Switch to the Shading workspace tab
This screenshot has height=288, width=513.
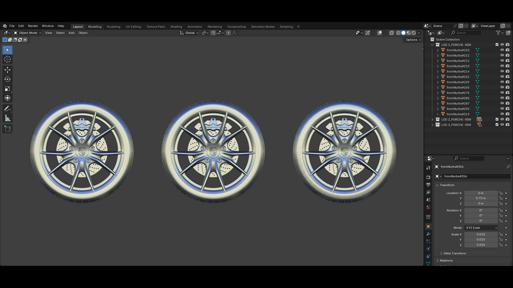pos(176,27)
